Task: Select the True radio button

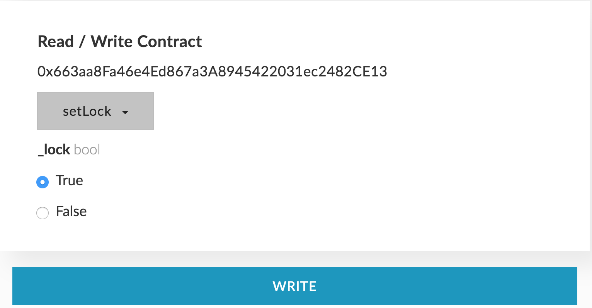Action: click(x=43, y=182)
